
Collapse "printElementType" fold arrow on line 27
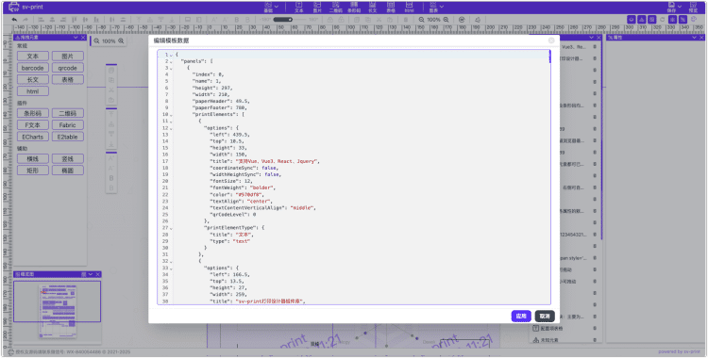[x=171, y=228]
